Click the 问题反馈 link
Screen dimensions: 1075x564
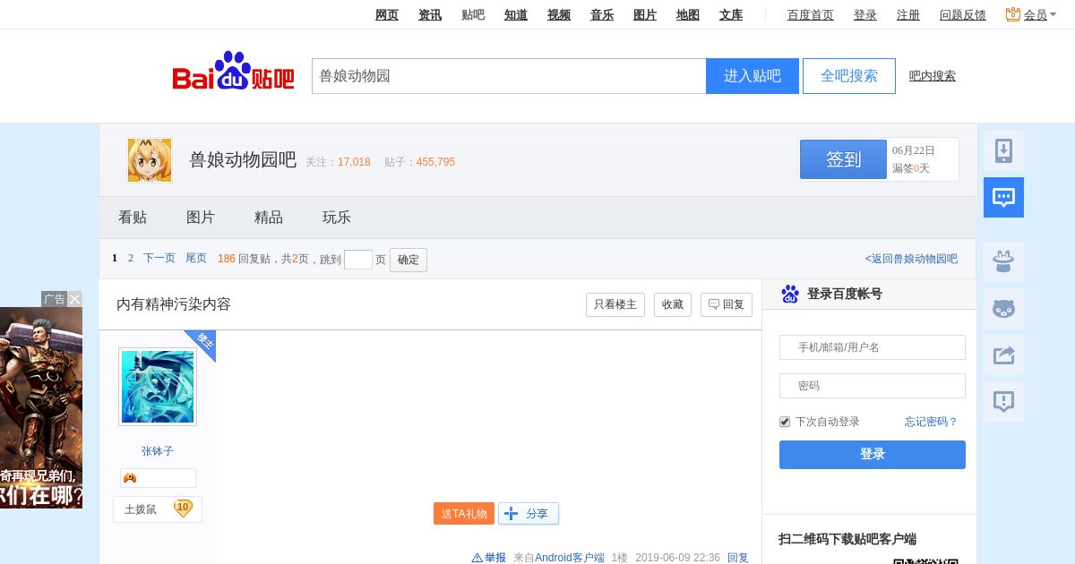pos(963,14)
